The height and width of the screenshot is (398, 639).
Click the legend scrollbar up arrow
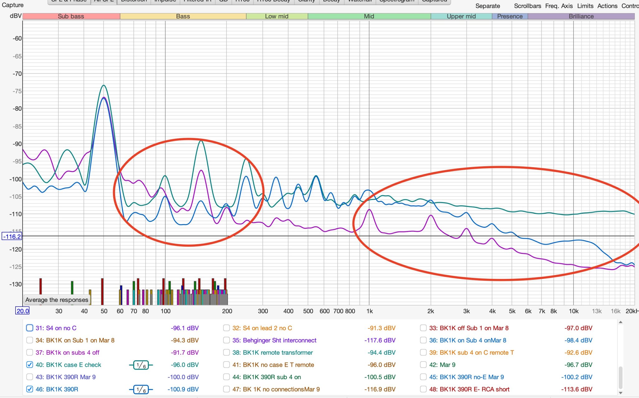click(621, 322)
